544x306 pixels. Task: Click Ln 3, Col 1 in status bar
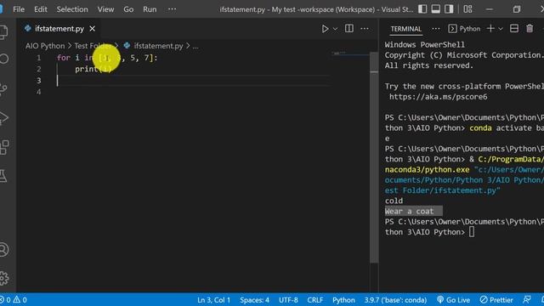(213, 300)
